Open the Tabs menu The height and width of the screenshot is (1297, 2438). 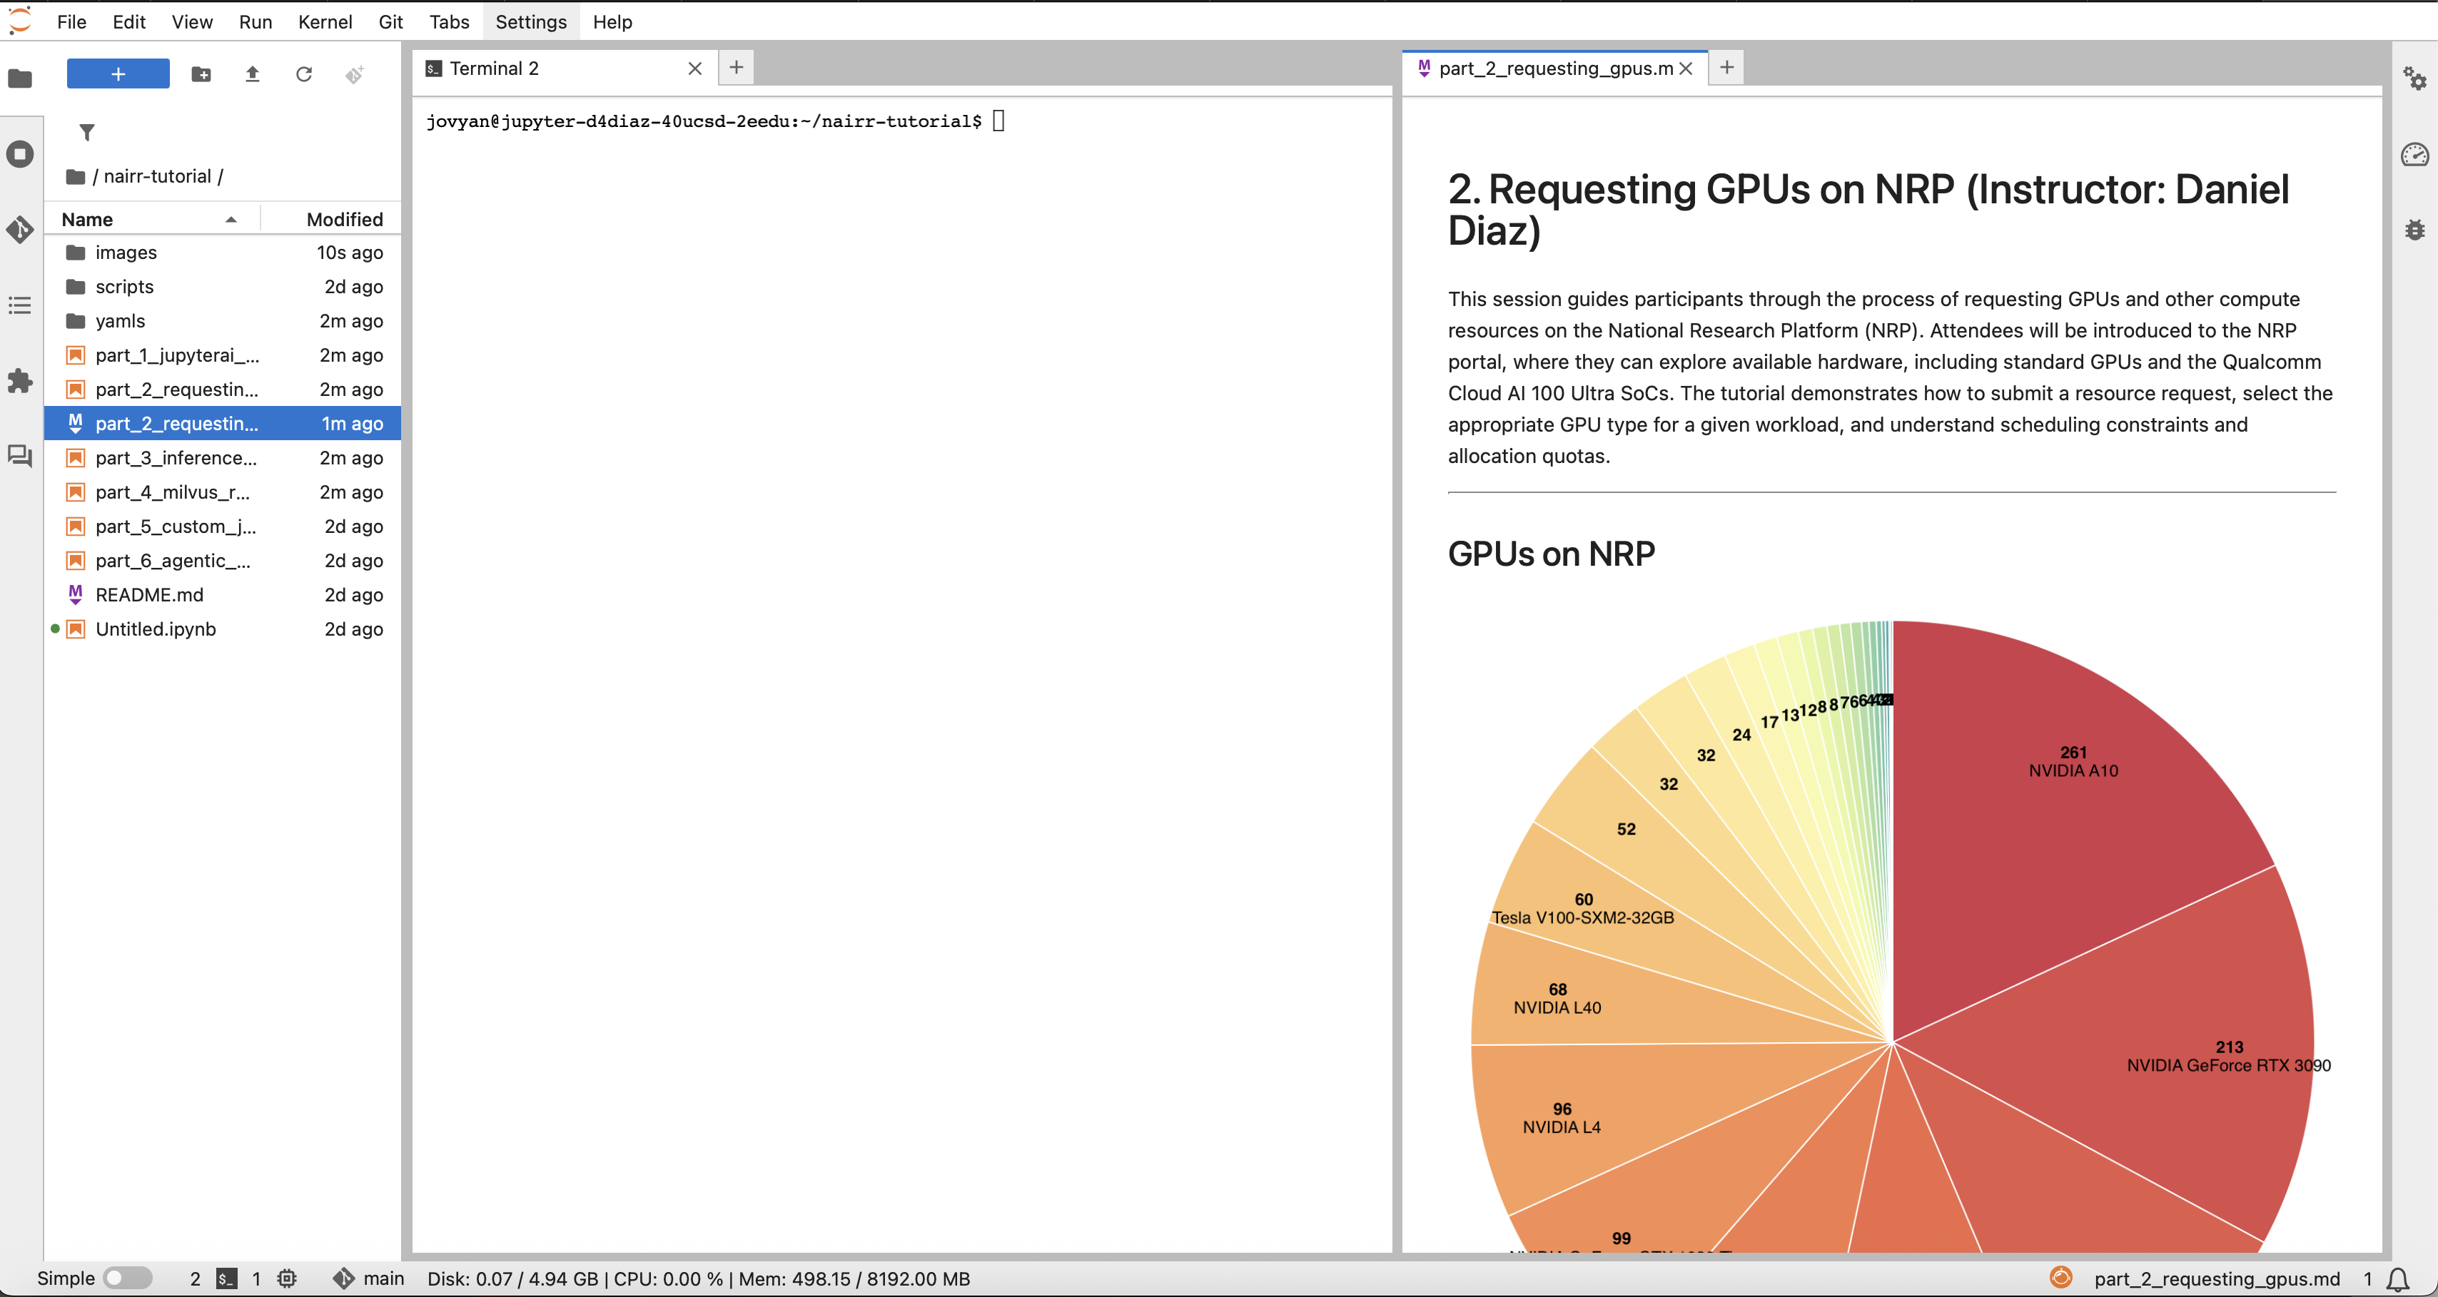coord(450,21)
